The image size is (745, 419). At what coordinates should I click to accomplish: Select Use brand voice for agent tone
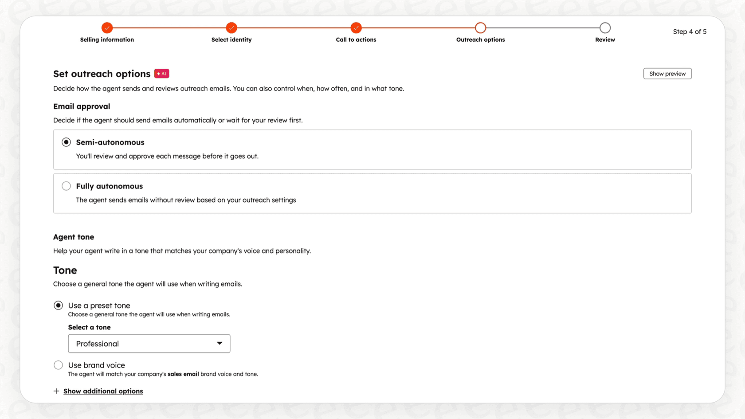pyautogui.click(x=58, y=365)
